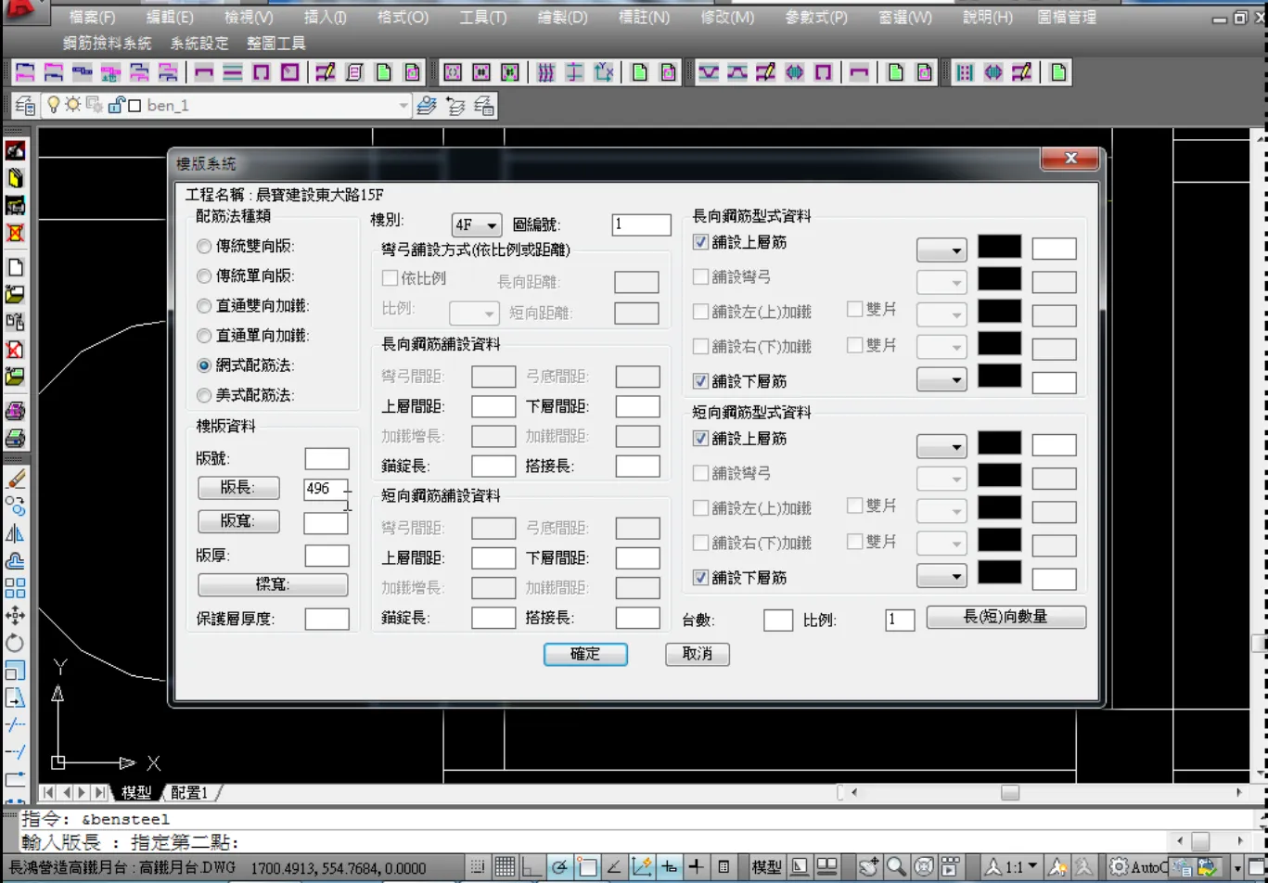
Task: Click the 確定 button
Action: point(585,654)
